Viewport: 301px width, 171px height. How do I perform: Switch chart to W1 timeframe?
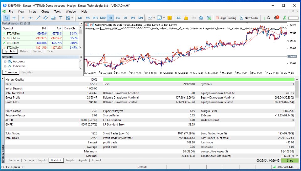[133, 18]
